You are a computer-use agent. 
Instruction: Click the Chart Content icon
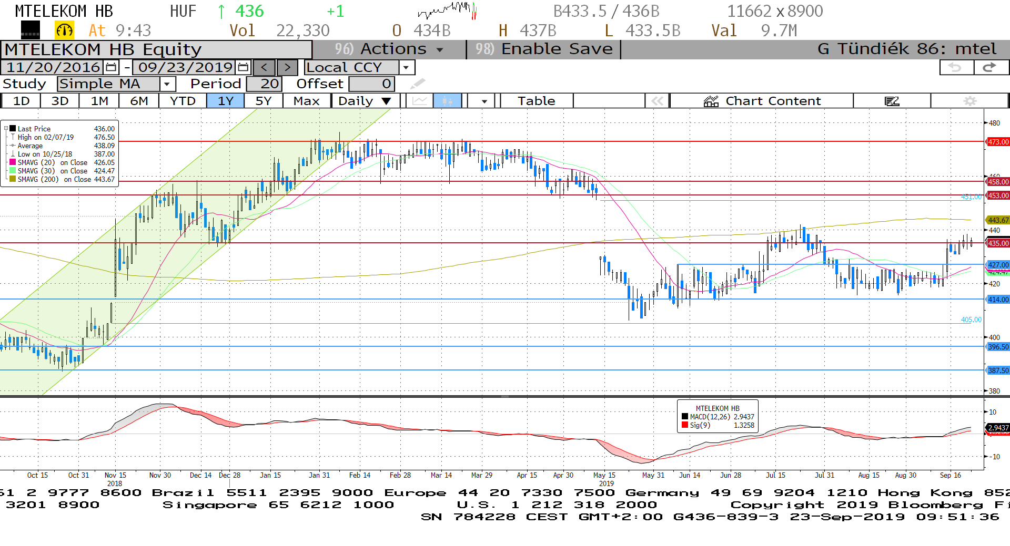(x=711, y=101)
